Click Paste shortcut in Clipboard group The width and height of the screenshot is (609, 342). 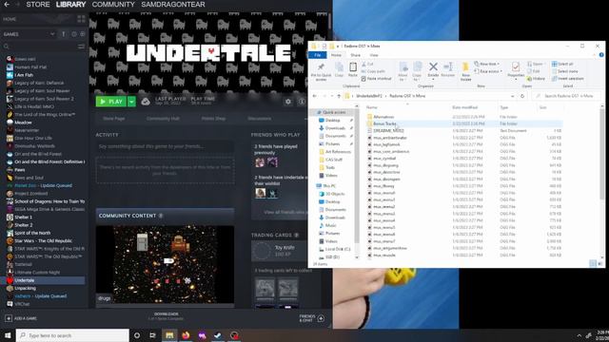(x=377, y=78)
